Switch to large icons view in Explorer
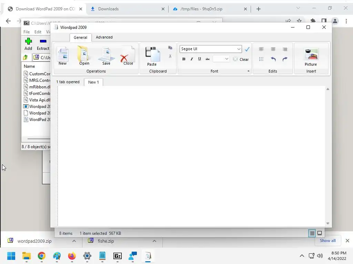This screenshot has width=353, height=264. 320,233
